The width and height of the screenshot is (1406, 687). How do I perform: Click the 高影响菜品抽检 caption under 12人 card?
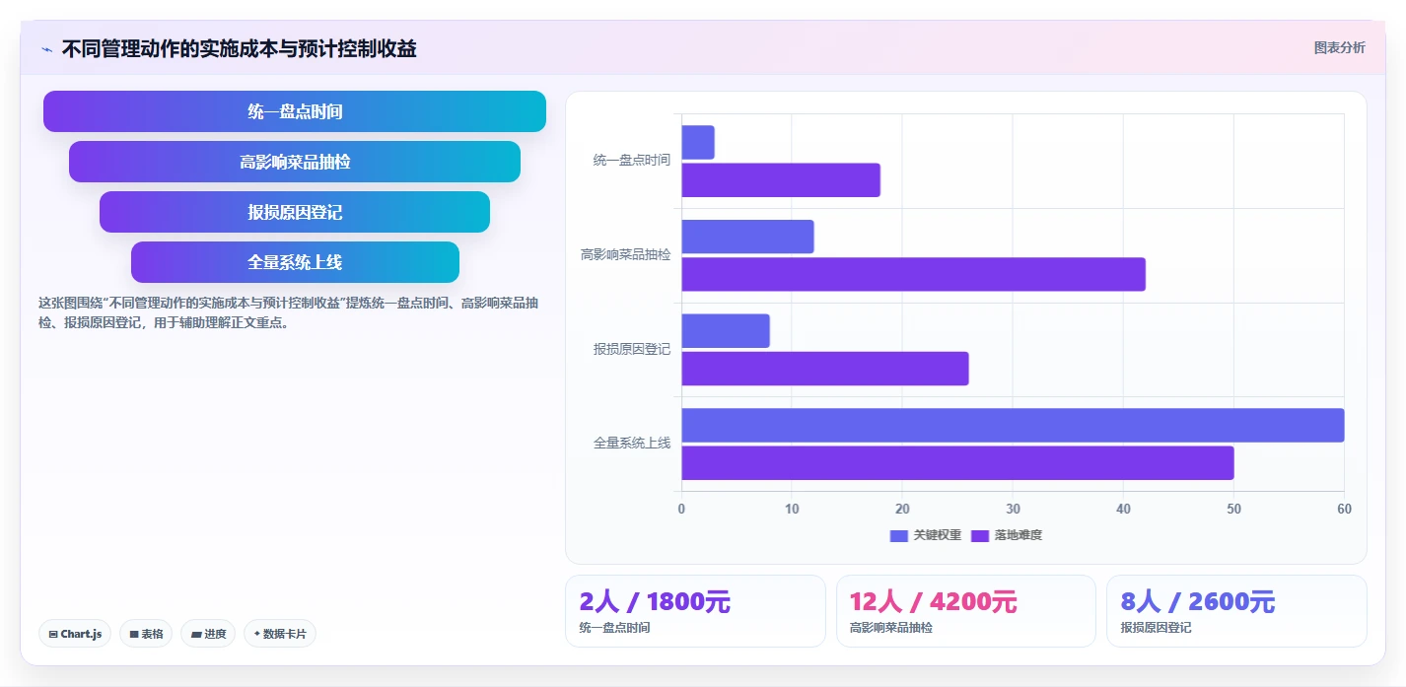tap(890, 628)
